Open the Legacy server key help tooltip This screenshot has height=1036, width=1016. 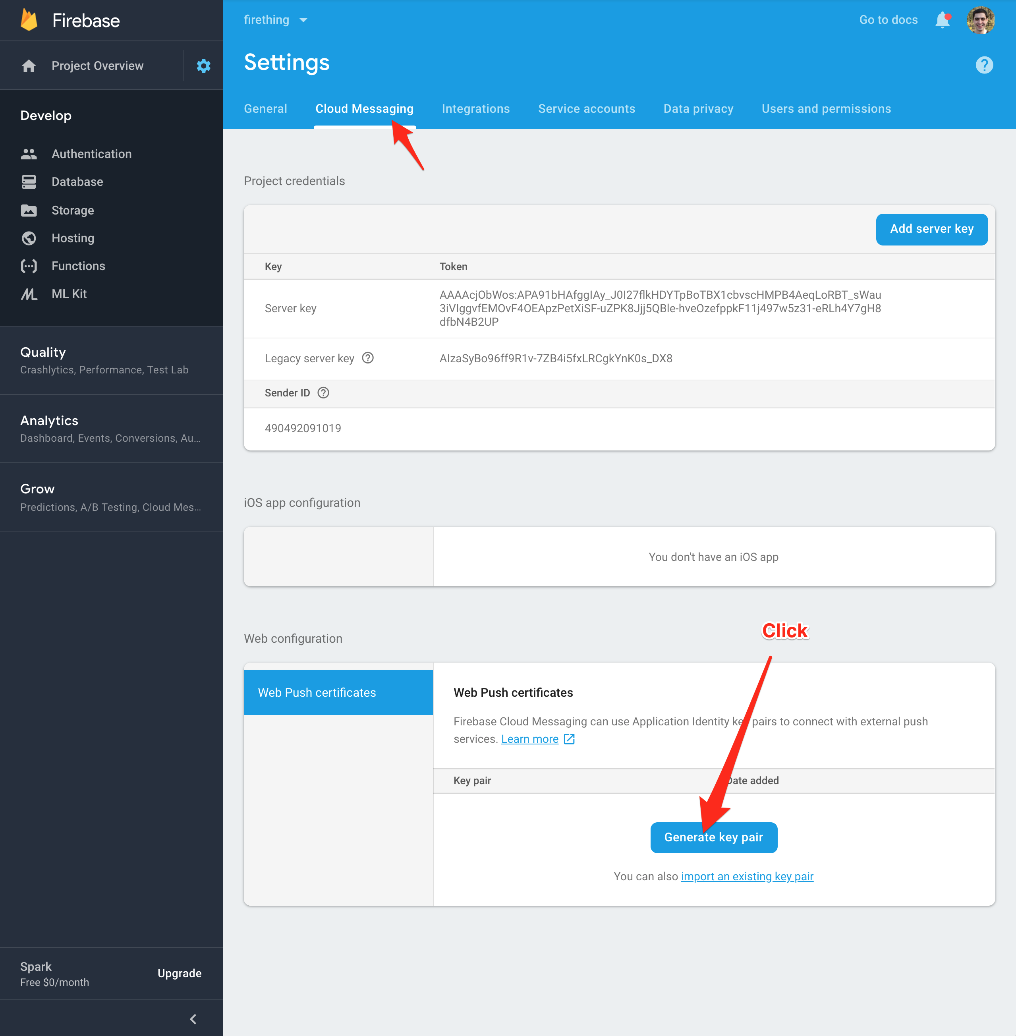(368, 358)
